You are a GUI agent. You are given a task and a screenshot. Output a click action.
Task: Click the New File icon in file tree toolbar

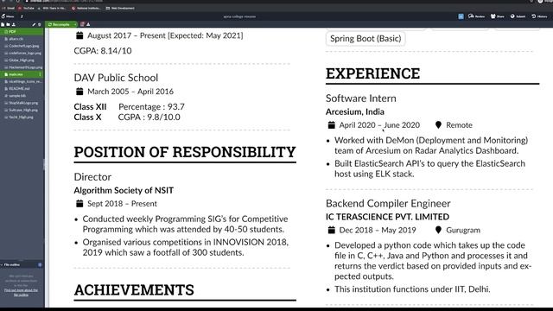click(3, 24)
